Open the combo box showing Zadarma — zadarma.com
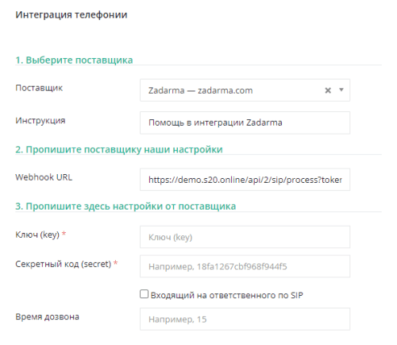Viewport: 397px width, 345px height. tap(245, 90)
